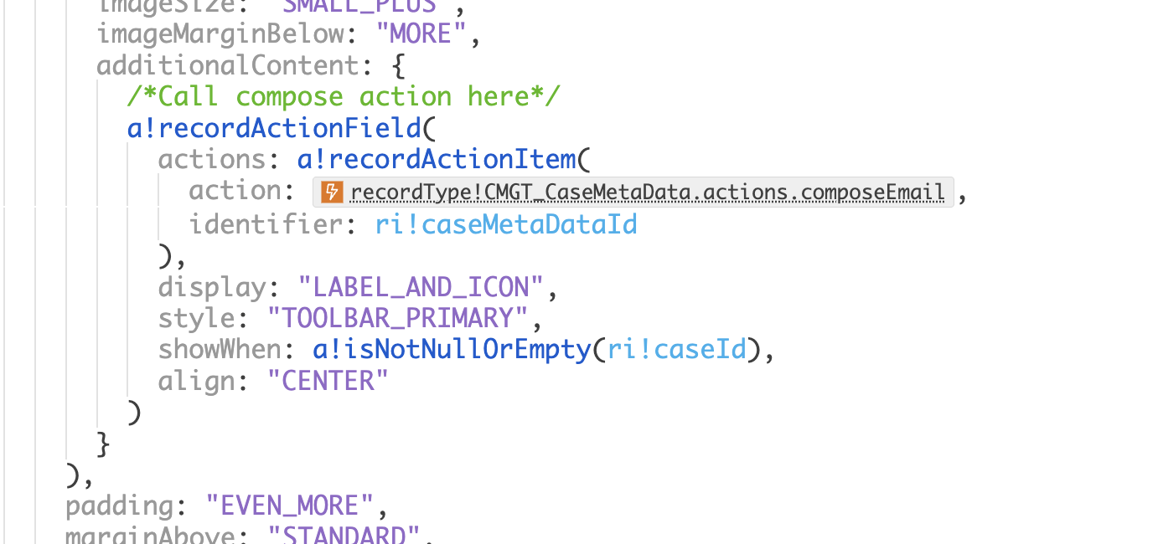Click the ri!caseMetaDataId rule input
The image size is (1158, 544).
(506, 224)
